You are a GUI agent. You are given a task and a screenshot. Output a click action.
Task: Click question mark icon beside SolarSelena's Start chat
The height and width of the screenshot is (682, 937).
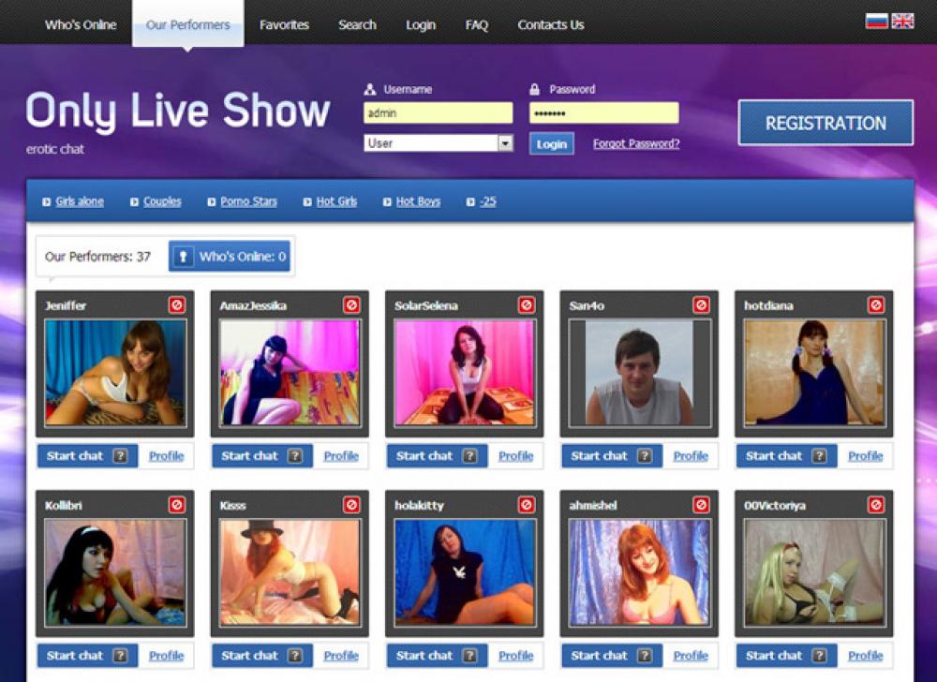point(469,456)
